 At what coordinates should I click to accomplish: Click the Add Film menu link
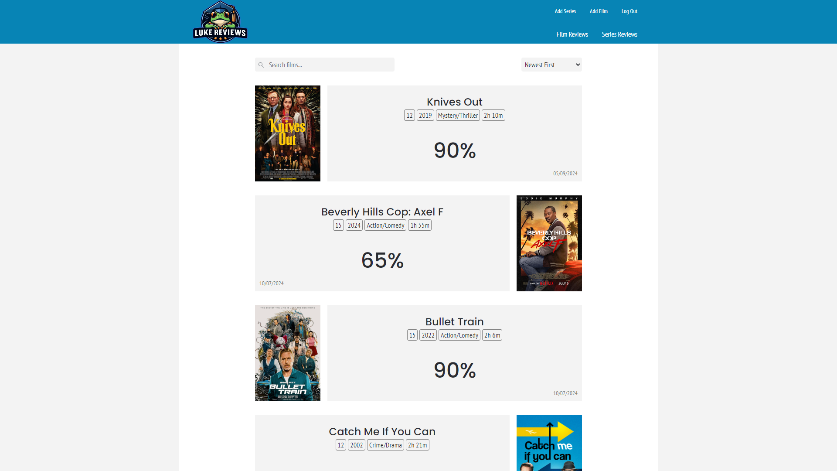coord(599,11)
